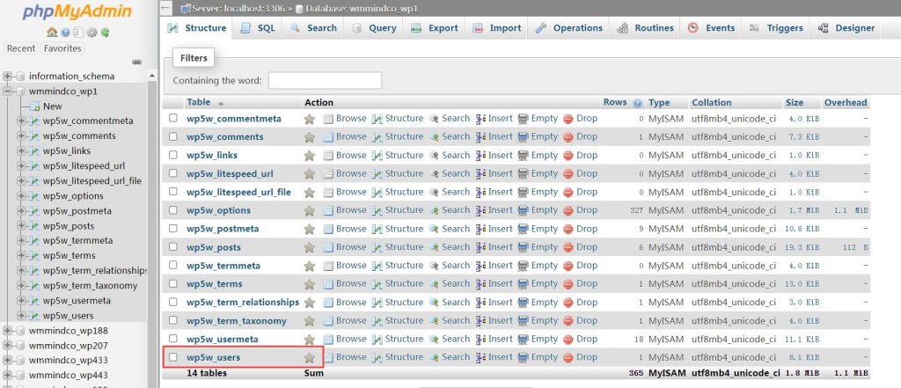Click the collapse panel arrow button left of Server breadcrumb
This screenshot has width=901, height=388.
click(166, 8)
